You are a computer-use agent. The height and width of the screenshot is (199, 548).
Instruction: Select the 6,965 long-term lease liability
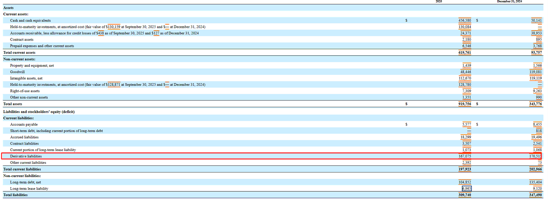click(x=467, y=188)
